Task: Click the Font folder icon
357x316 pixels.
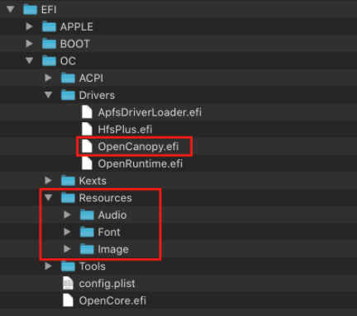Action: (x=87, y=232)
